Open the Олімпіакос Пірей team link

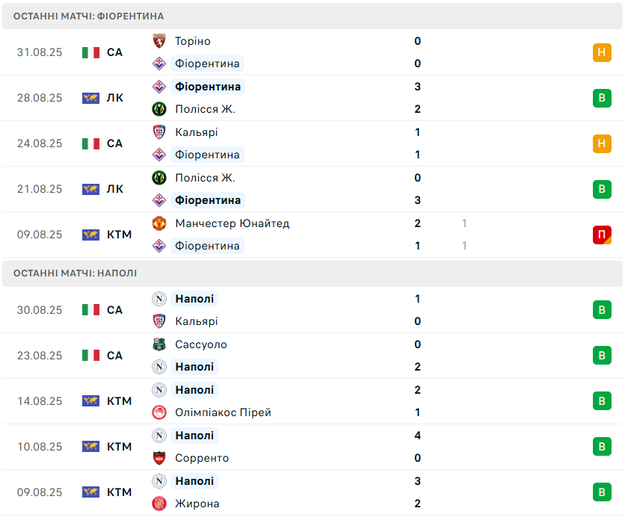point(223,412)
